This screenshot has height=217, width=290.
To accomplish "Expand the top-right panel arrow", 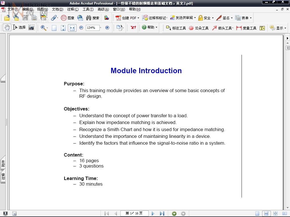I will (x=287, y=38).
